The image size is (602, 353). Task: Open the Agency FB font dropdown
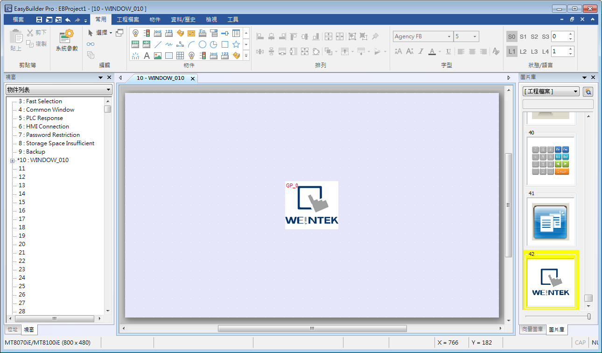tap(449, 36)
